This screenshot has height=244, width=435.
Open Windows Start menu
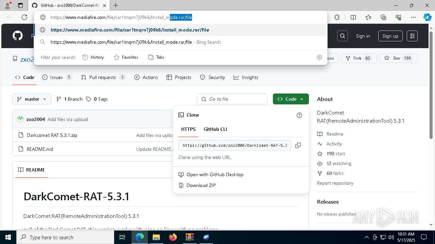(x=8, y=237)
